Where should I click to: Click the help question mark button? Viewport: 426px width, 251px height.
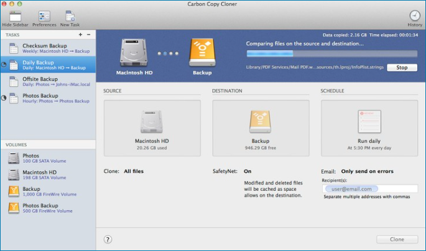108,239
